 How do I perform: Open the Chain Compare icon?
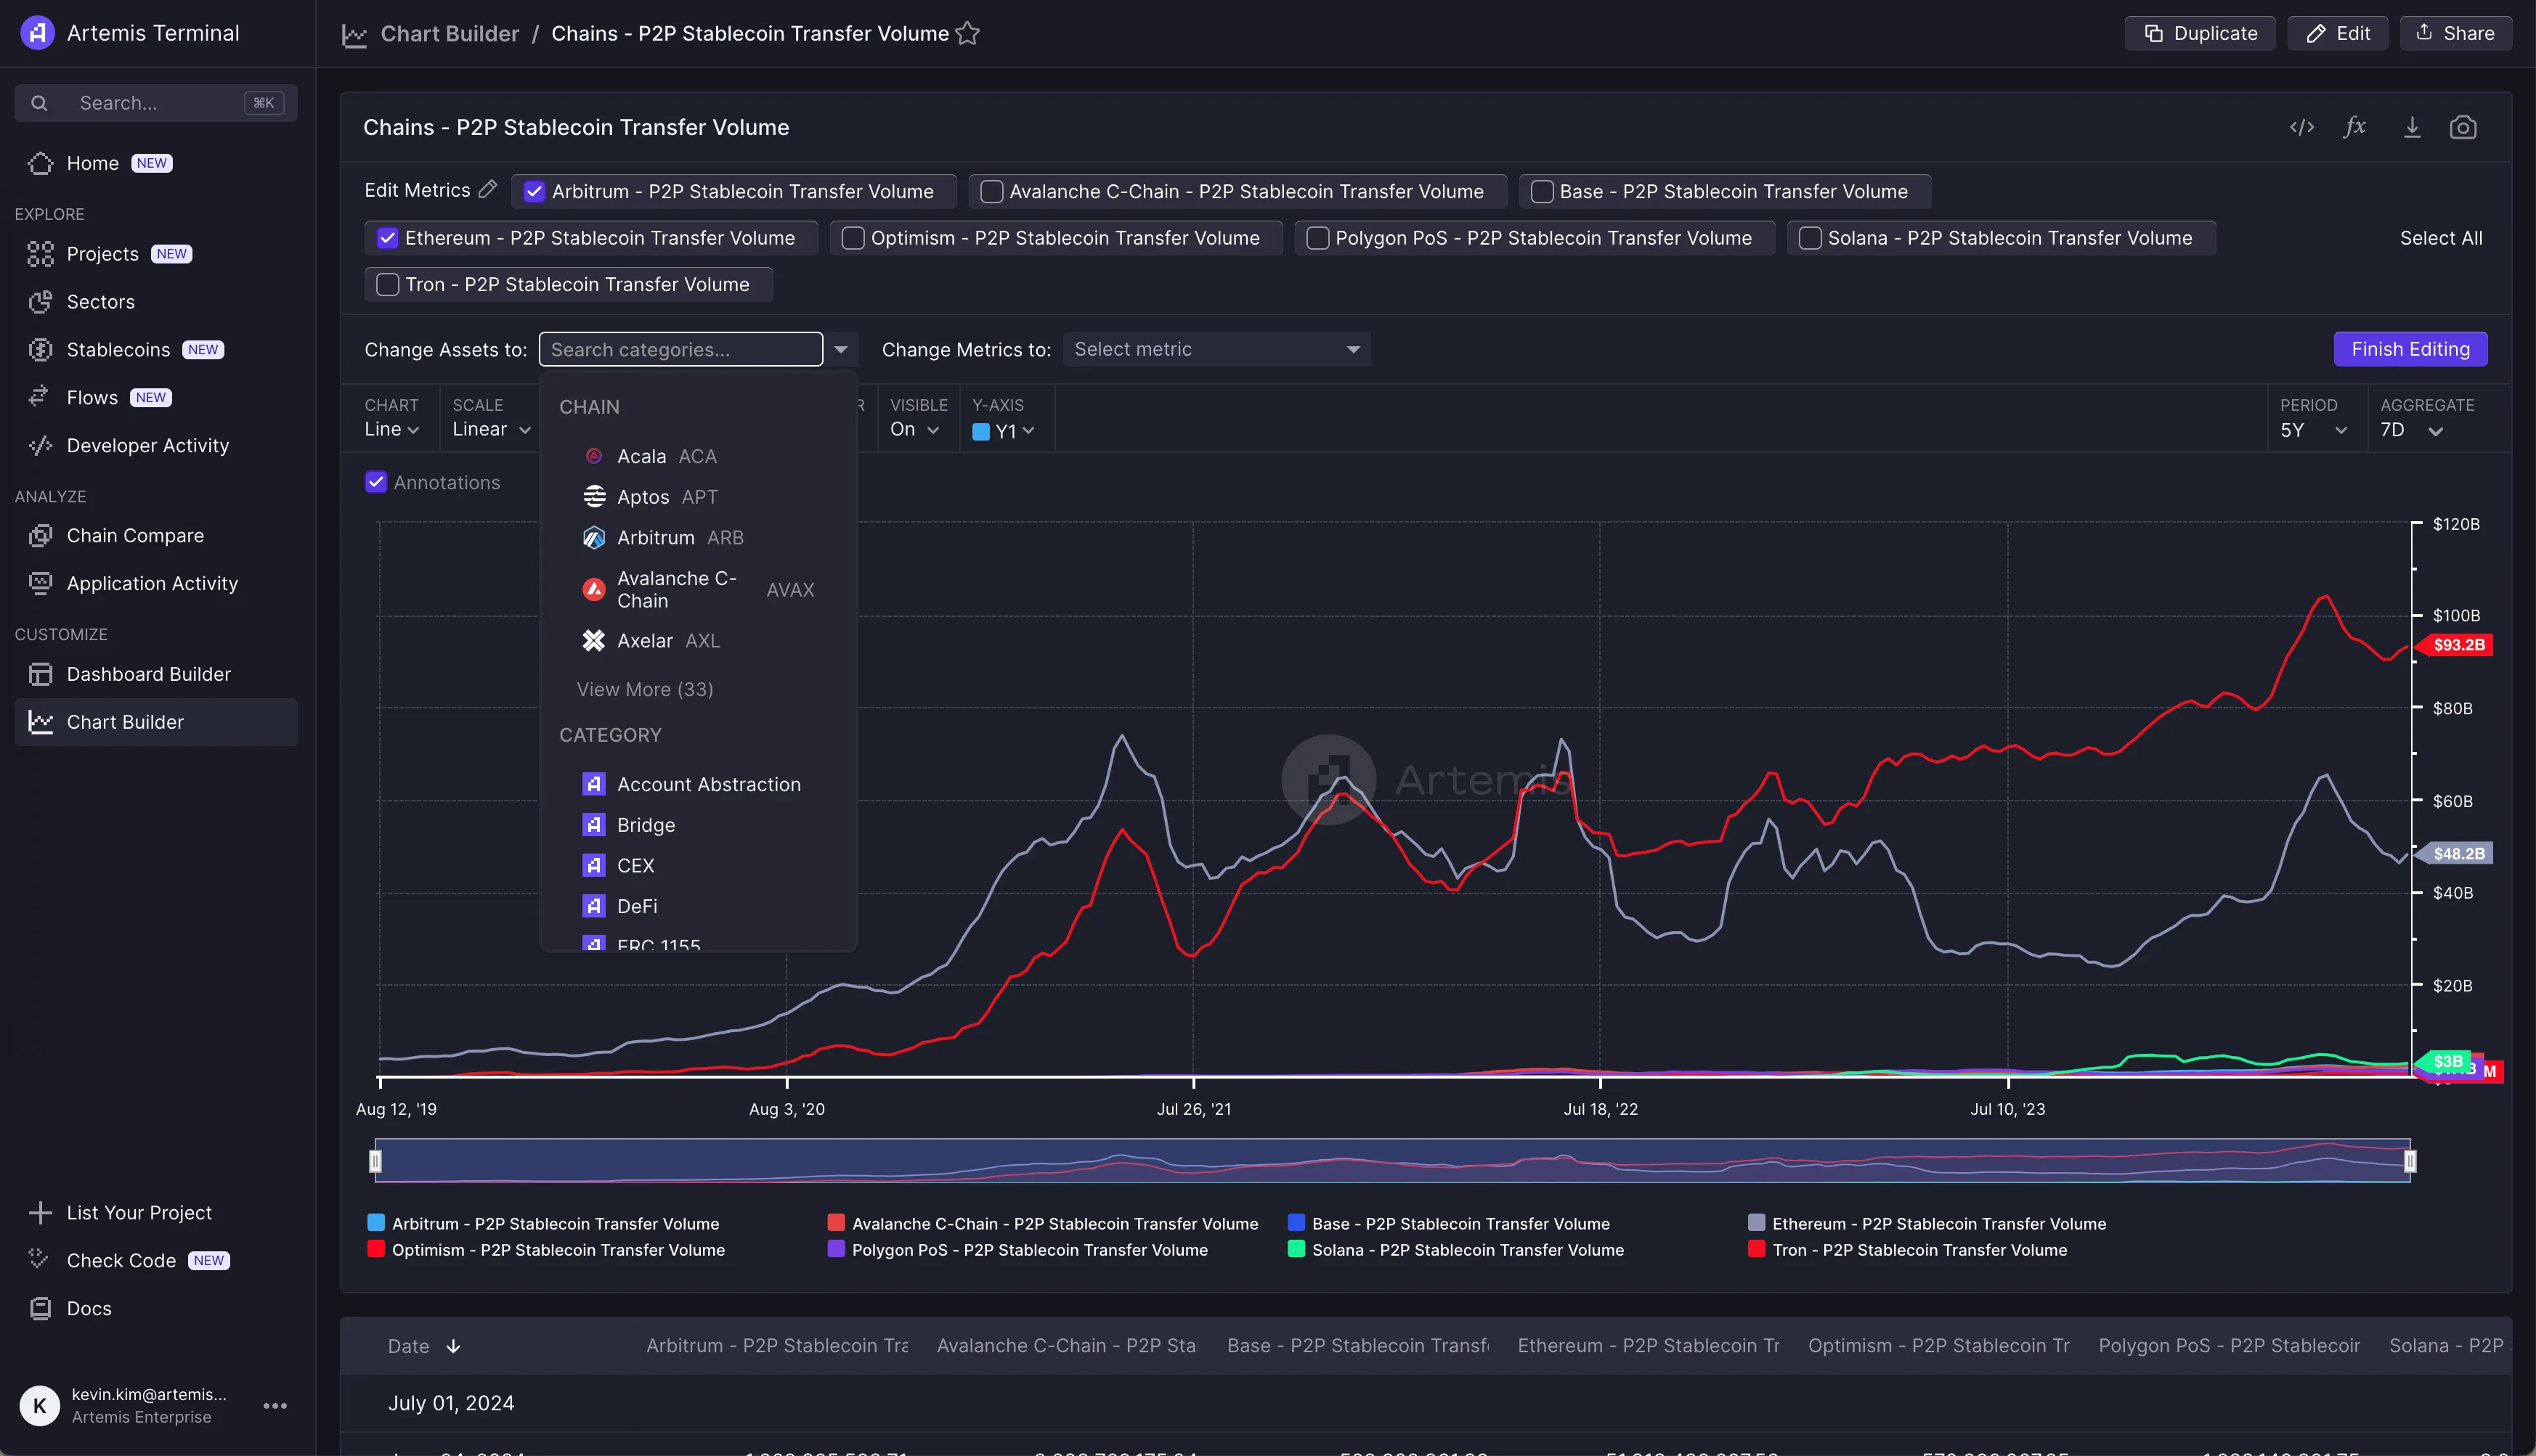(40, 536)
